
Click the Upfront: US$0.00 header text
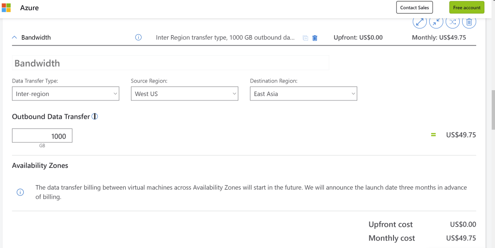pyautogui.click(x=358, y=38)
